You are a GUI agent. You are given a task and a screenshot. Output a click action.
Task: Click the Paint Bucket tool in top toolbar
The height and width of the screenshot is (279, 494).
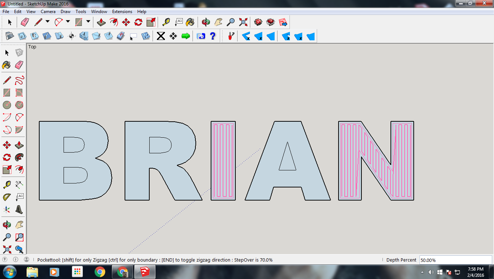click(190, 23)
